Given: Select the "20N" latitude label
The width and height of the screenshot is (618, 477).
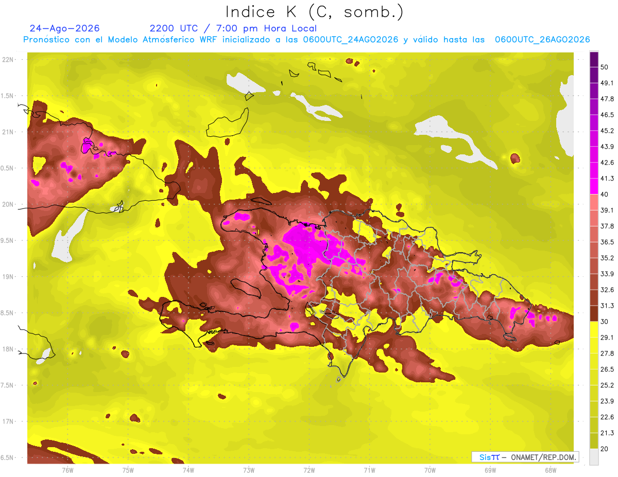Looking at the screenshot, I should click(8, 204).
